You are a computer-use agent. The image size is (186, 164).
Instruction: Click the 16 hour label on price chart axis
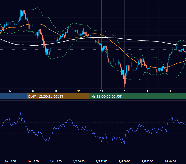click(x=33, y=92)
